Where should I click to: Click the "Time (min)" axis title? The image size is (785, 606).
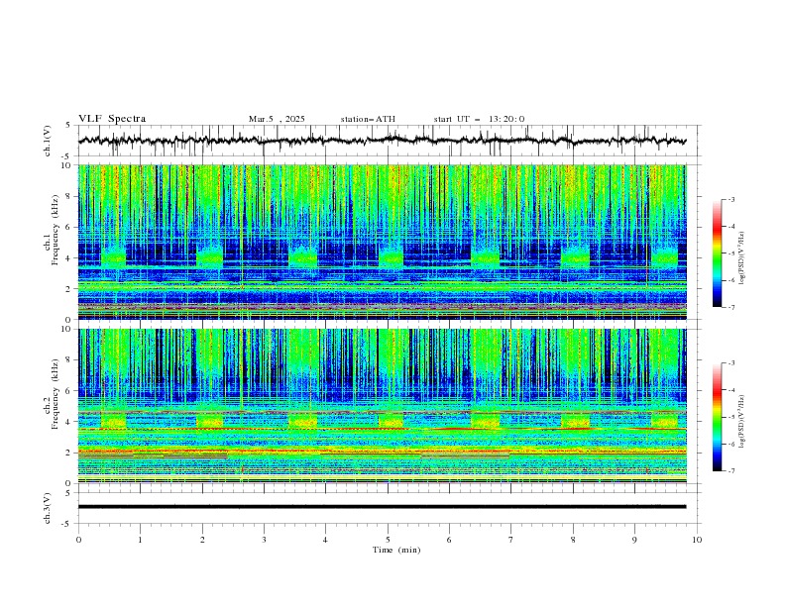pos(396,550)
